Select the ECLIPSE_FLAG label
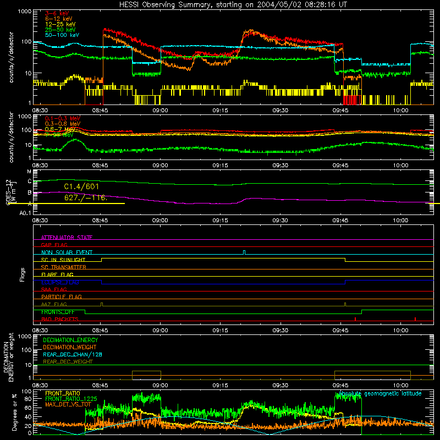The image size is (440, 440). (x=60, y=282)
